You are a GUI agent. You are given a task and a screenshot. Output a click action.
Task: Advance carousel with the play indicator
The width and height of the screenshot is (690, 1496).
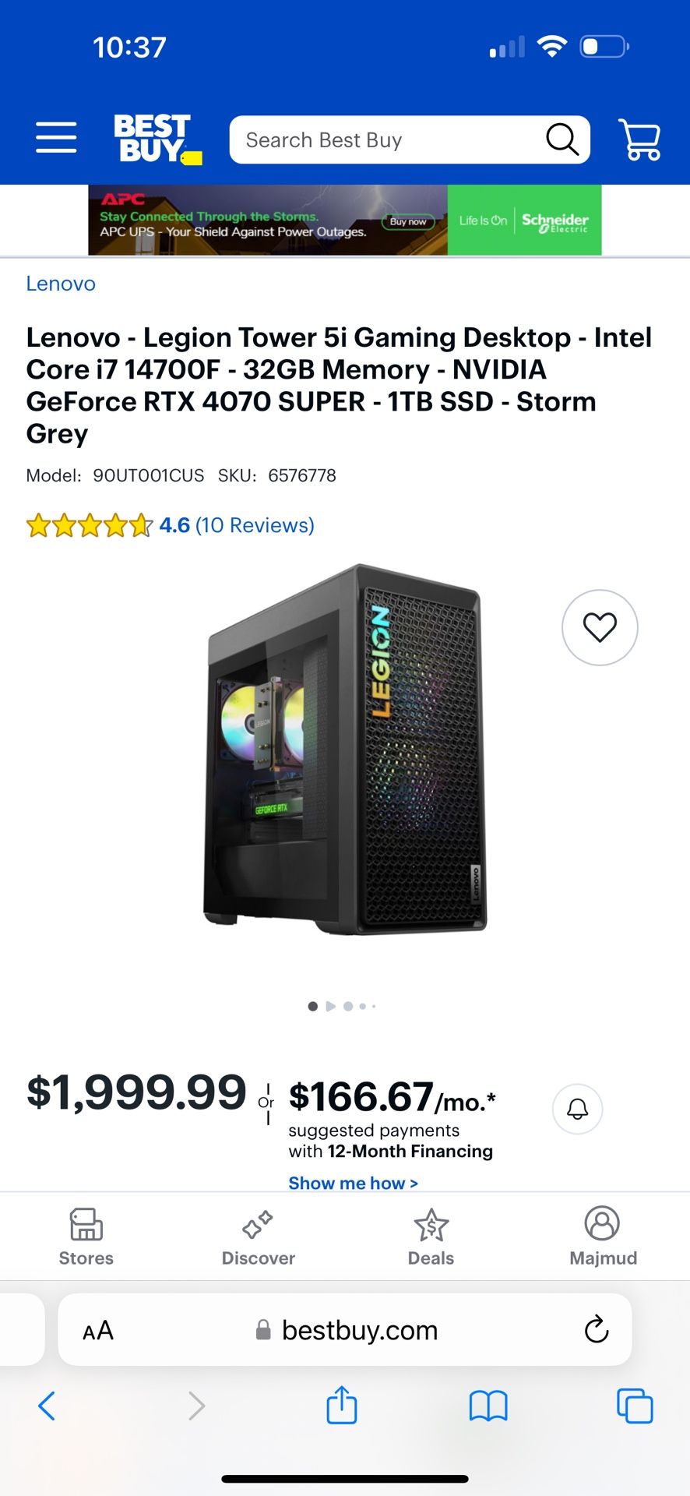(x=330, y=1006)
